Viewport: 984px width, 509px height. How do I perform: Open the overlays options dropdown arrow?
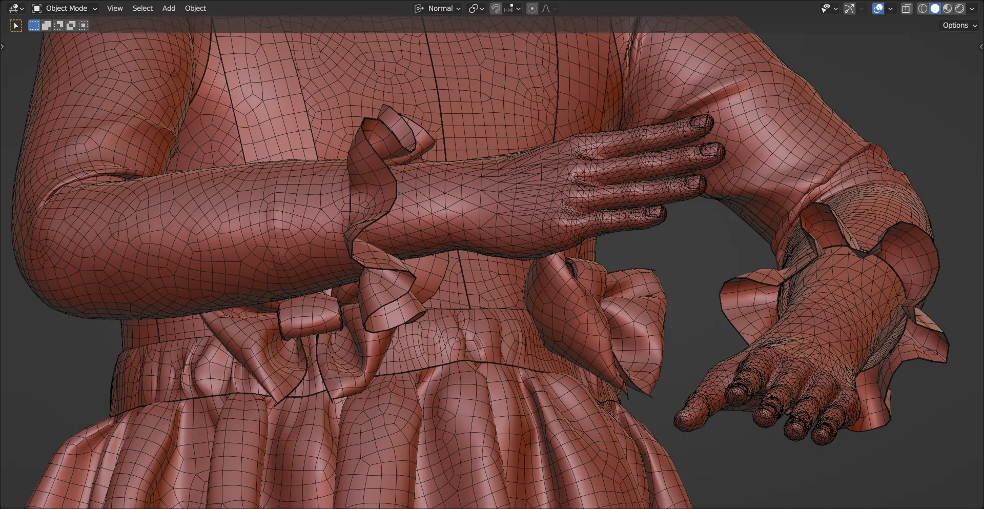click(891, 8)
